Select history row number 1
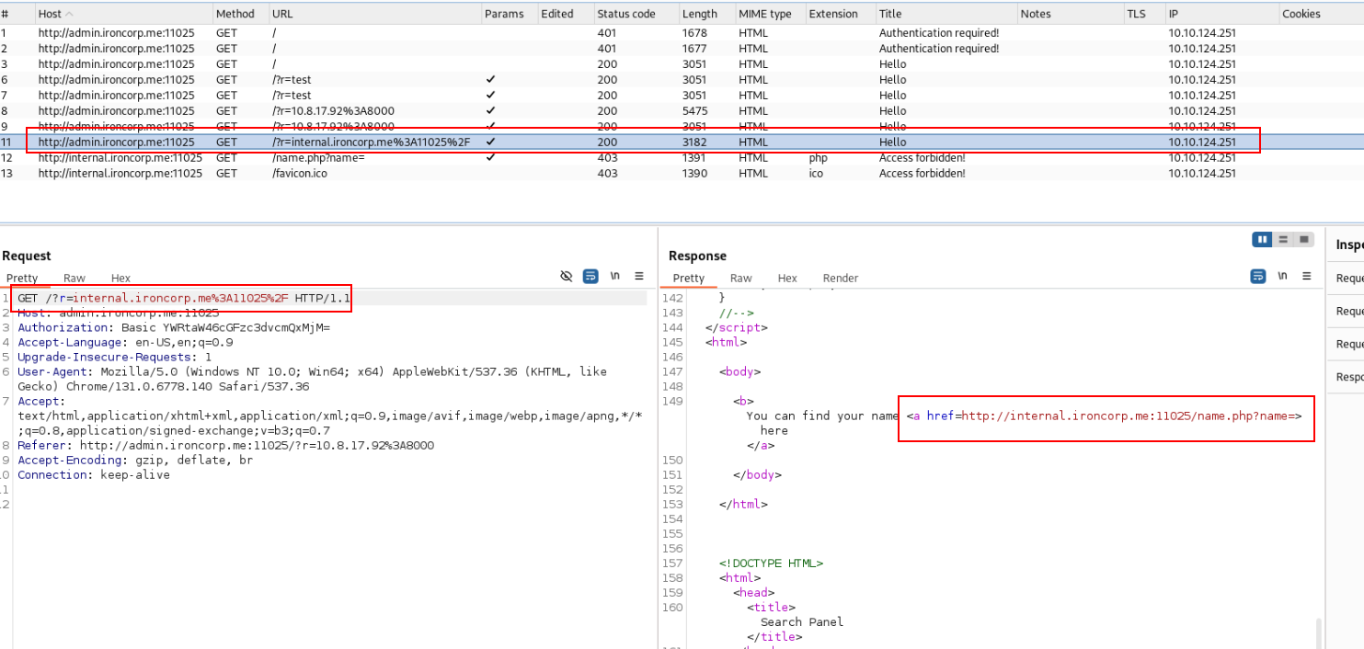Screen dimensions: 1364x649 682,32
